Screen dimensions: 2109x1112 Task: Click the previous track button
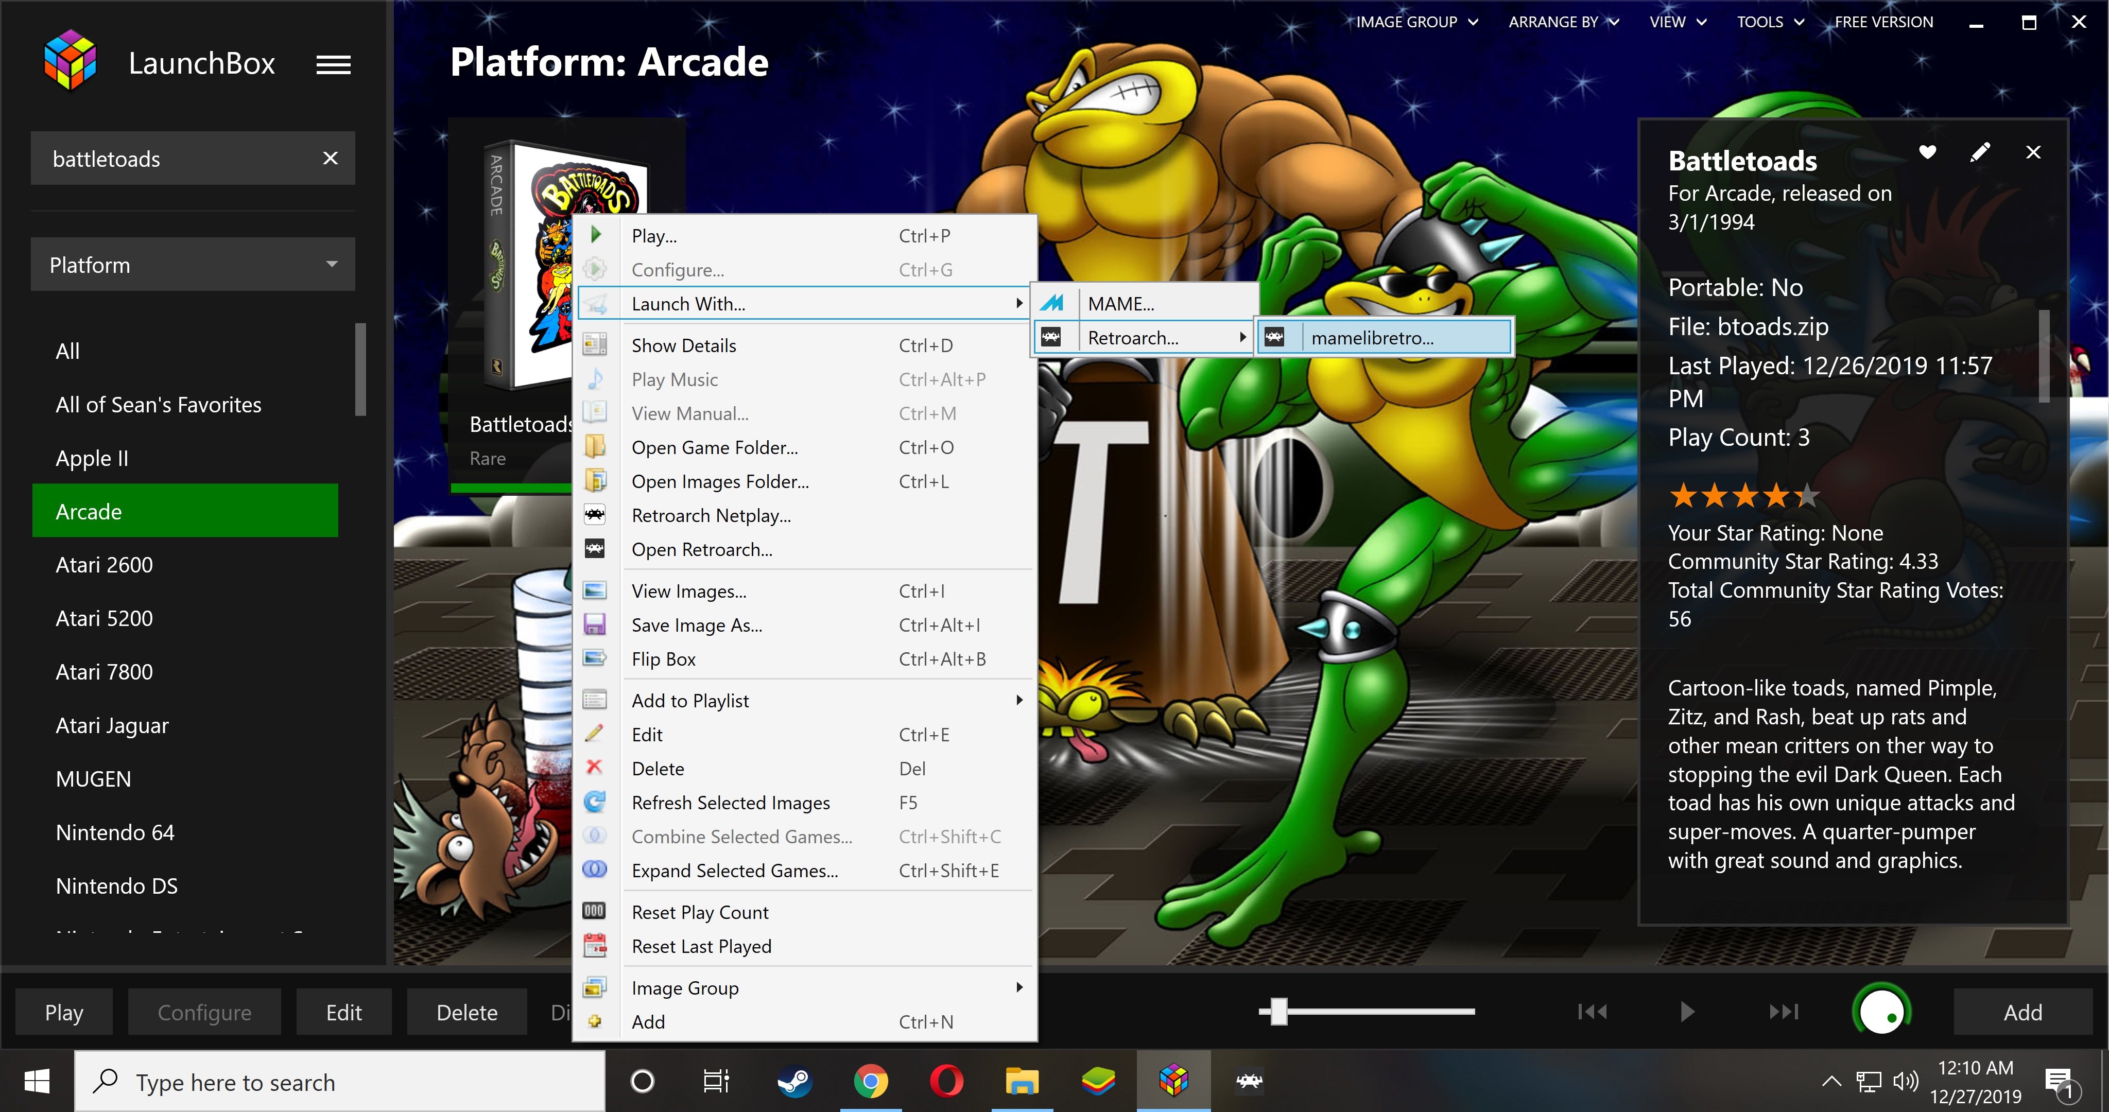tap(1593, 1012)
